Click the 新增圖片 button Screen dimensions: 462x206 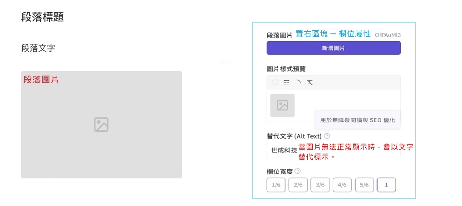click(x=333, y=48)
